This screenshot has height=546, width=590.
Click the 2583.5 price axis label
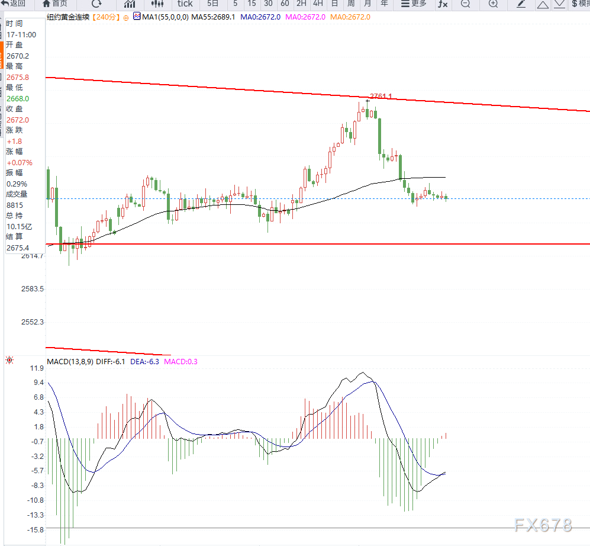coord(33,289)
